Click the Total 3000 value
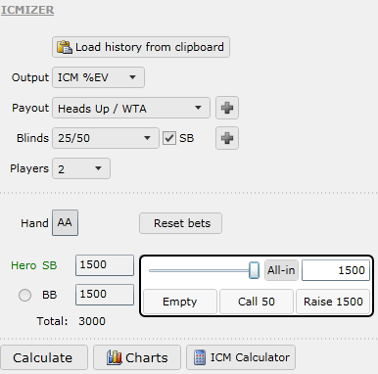Image resolution: width=378 pixels, height=374 pixels. click(92, 321)
